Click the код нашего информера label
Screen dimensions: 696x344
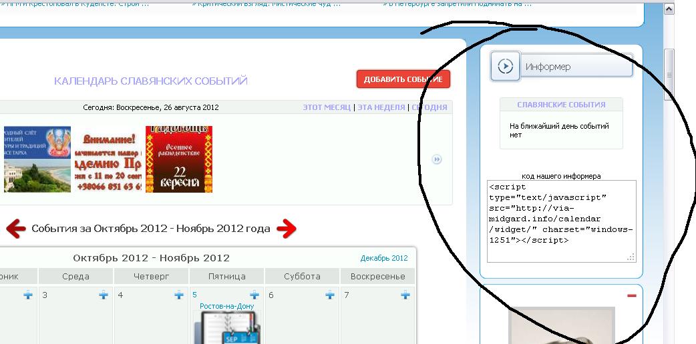[561, 176]
